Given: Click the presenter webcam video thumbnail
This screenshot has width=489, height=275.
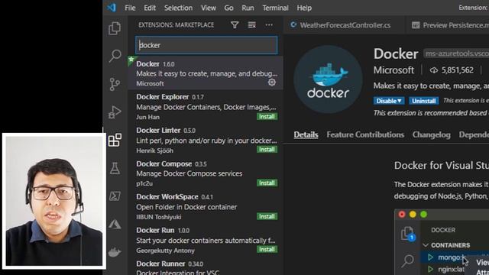Looking at the screenshot, I should [54, 201].
